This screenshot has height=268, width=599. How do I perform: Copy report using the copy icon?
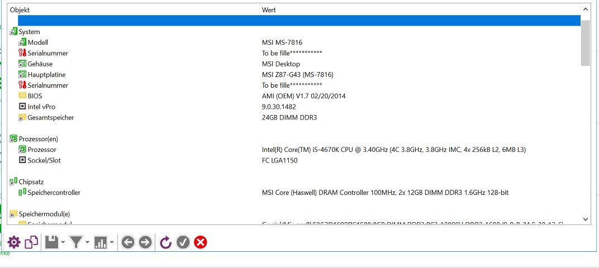(31, 242)
